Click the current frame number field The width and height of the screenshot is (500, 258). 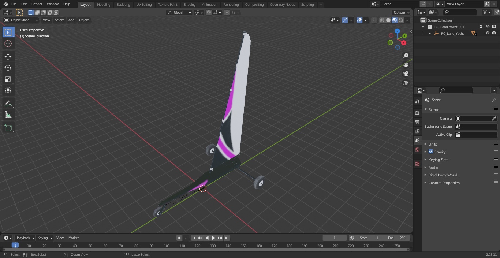tap(334, 238)
